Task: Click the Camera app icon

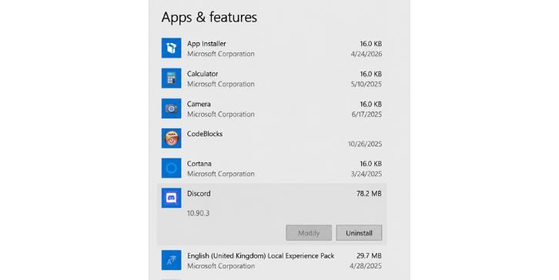Action: [x=171, y=108]
